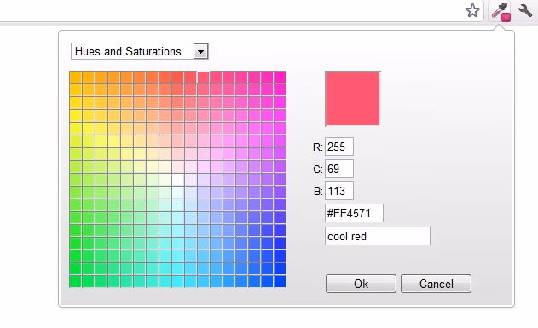
Task: Click the color name field 'cool red'
Action: (378, 236)
